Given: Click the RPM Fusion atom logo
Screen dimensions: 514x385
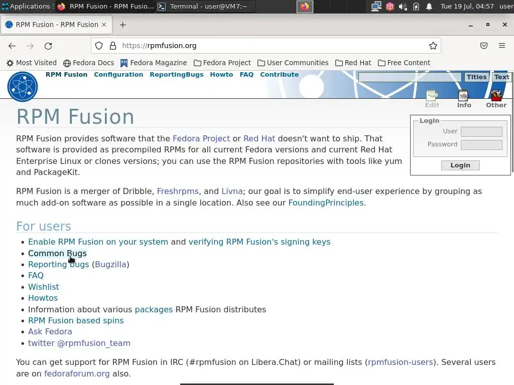Looking at the screenshot, I should coord(23,87).
